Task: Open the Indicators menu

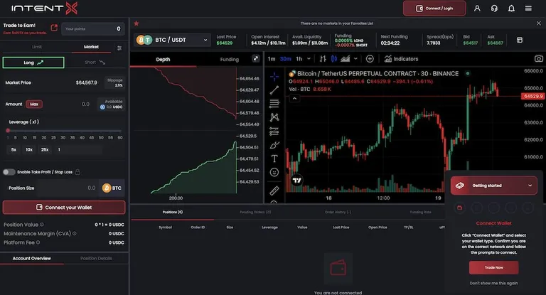Action: [x=401, y=59]
